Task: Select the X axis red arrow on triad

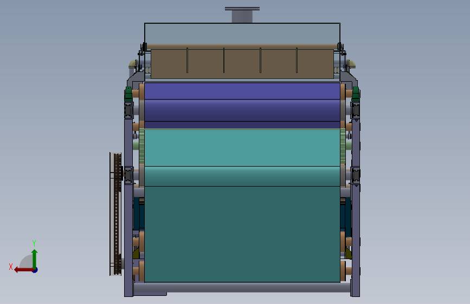Action: [x=23, y=270]
